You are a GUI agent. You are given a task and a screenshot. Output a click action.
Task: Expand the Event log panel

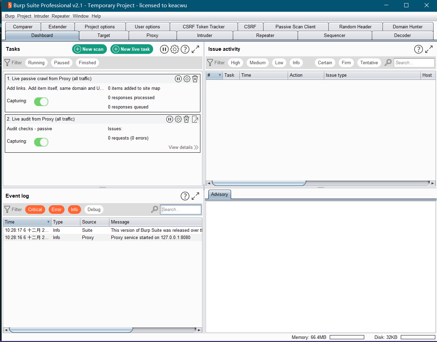[x=196, y=196]
